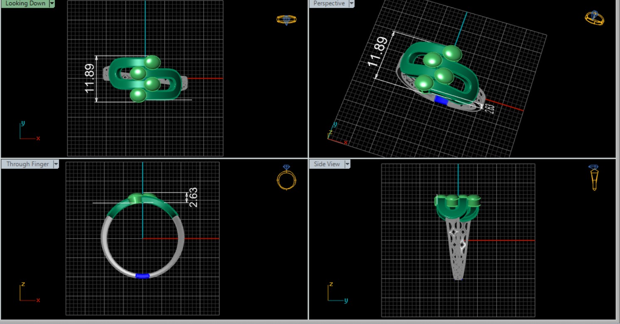Activate the Looking Down viewport title
The image size is (620, 324).
click(25, 3)
